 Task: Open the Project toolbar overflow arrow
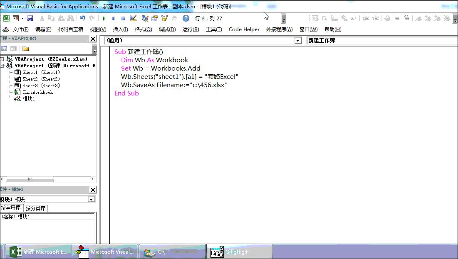pos(94,49)
